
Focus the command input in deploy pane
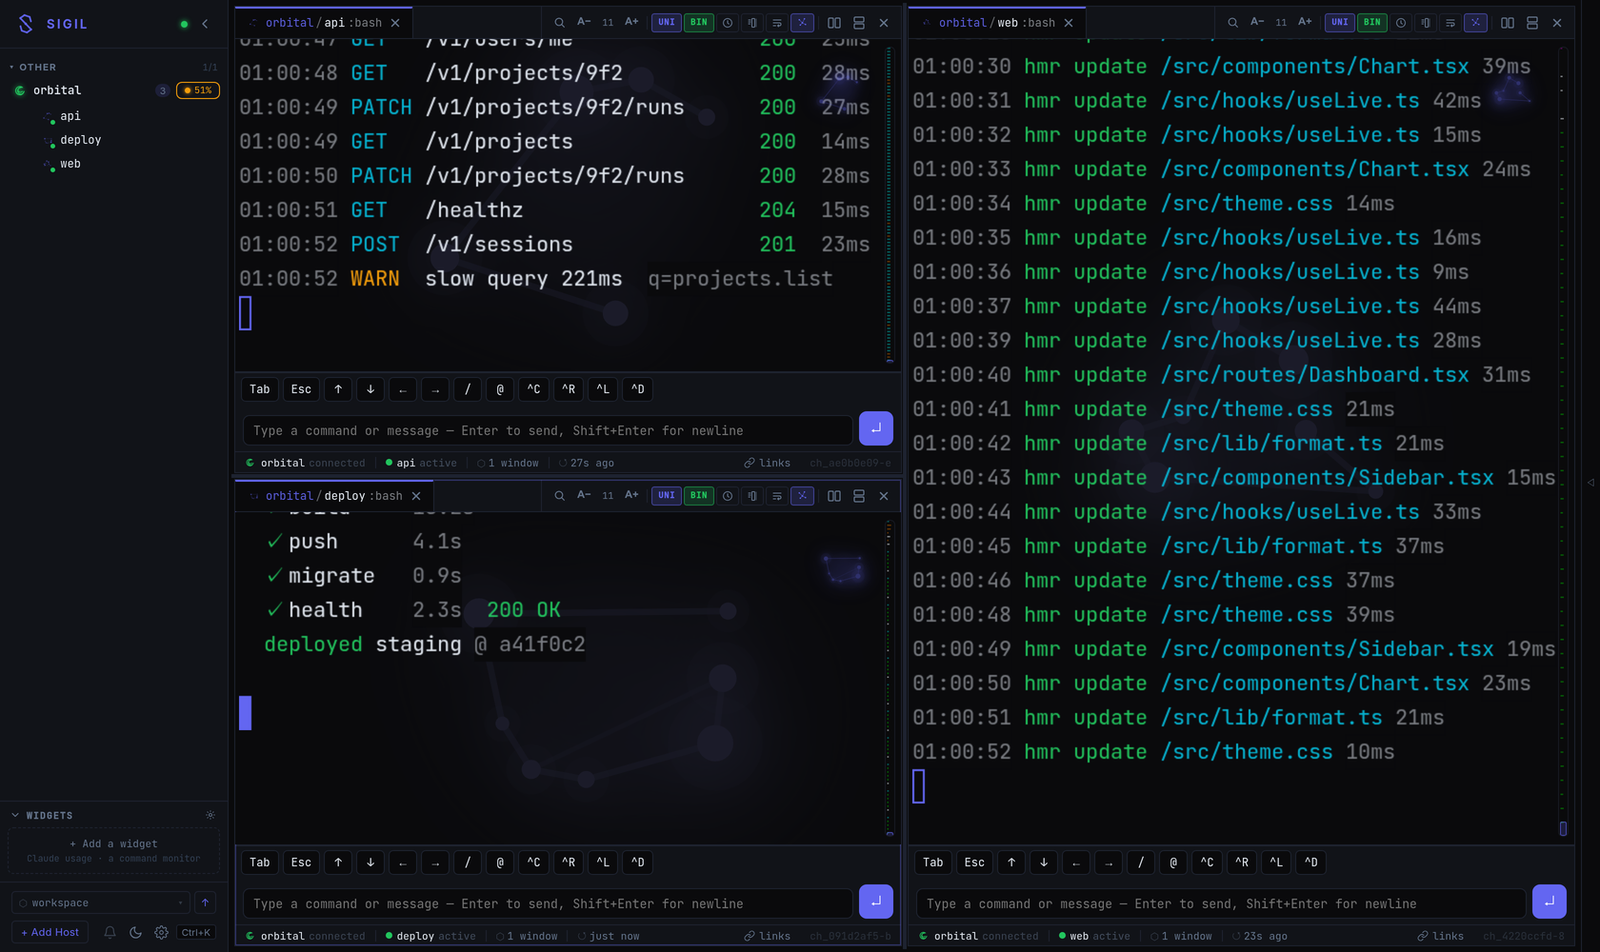pyautogui.click(x=548, y=903)
